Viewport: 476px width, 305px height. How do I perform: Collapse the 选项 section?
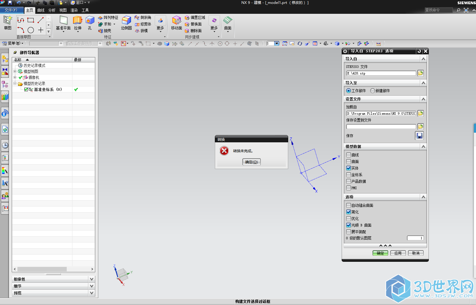[x=423, y=197]
